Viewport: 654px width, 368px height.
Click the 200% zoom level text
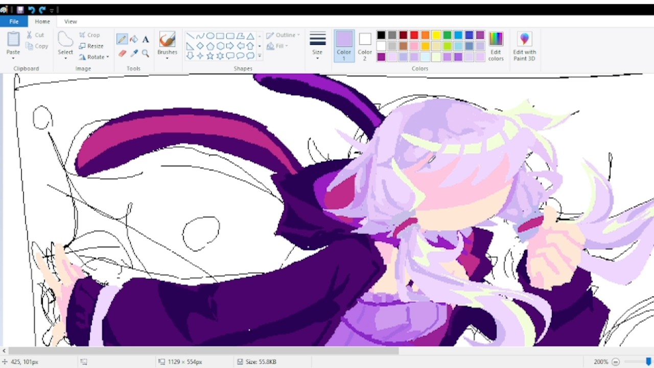(x=601, y=362)
